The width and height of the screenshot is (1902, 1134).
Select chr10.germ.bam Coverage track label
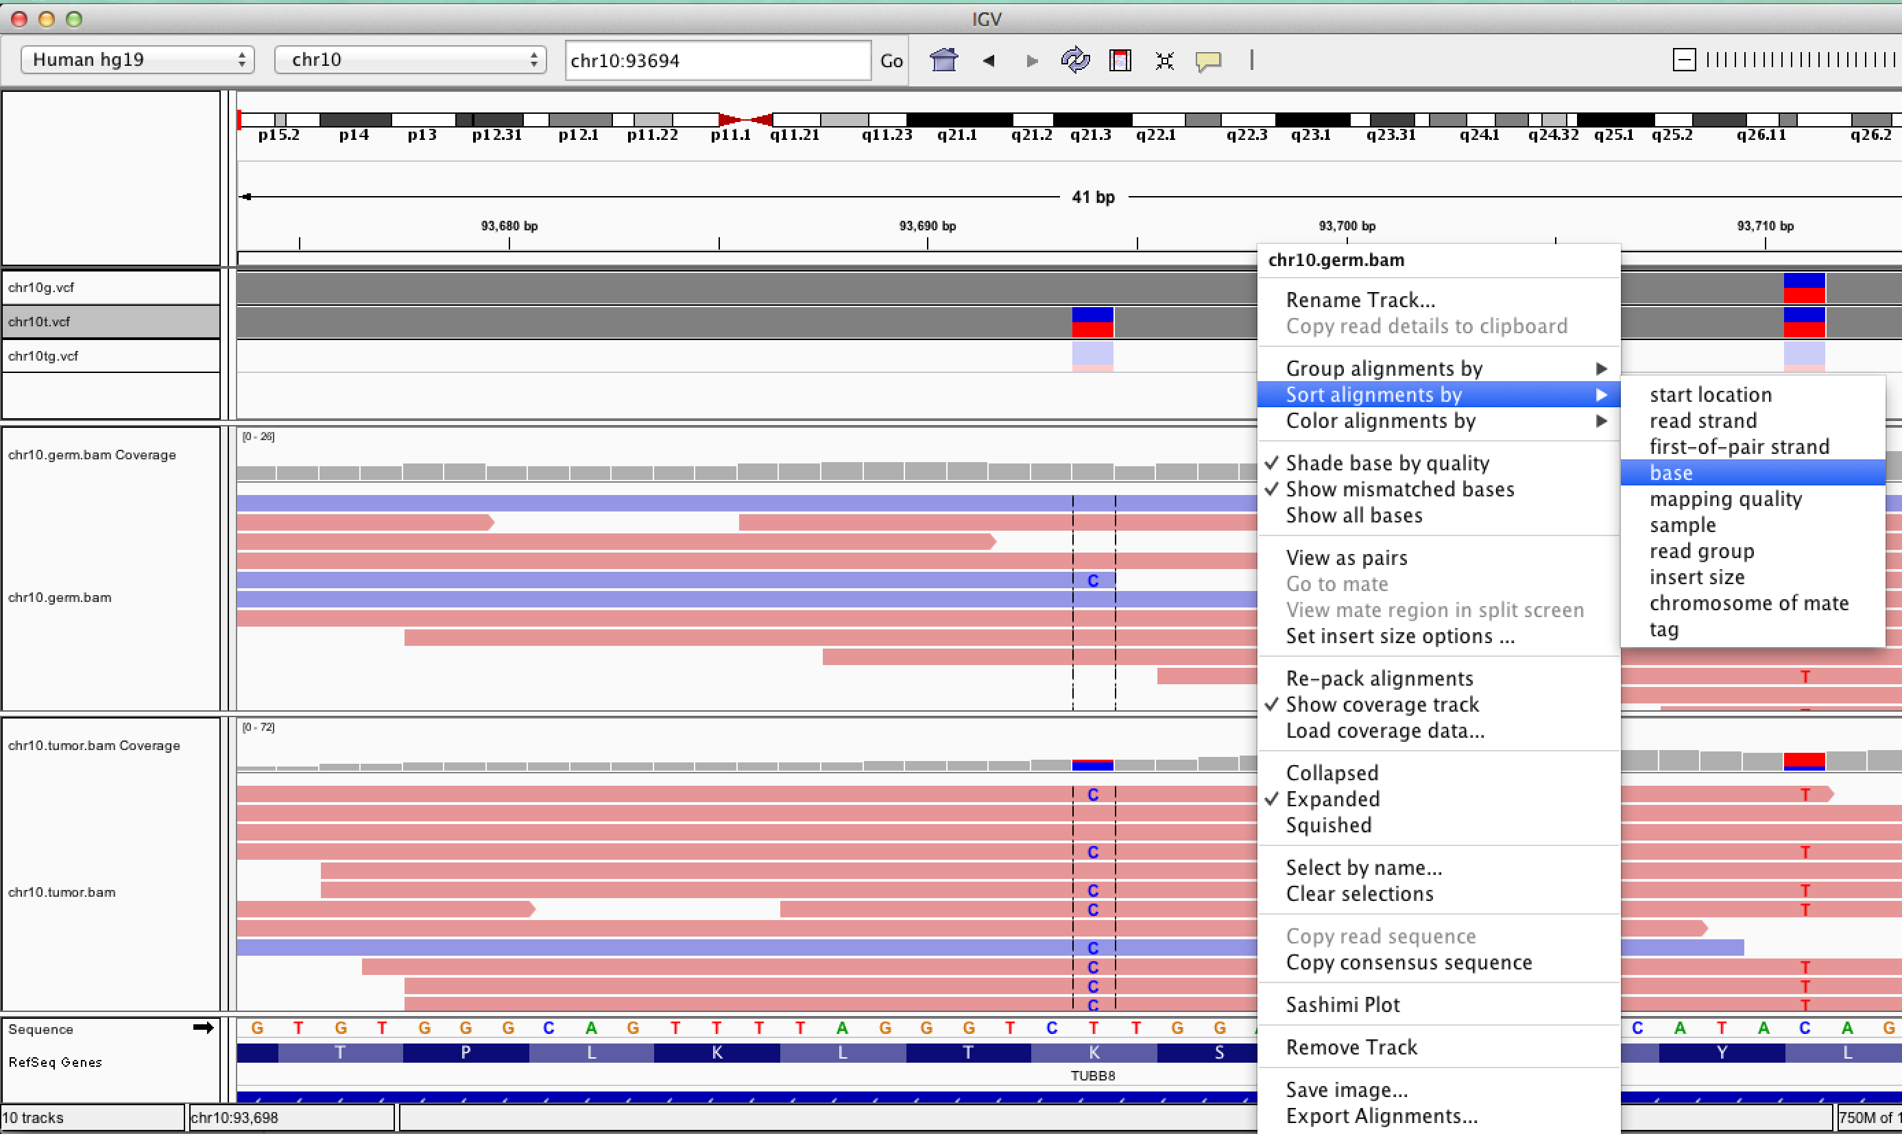click(x=92, y=455)
